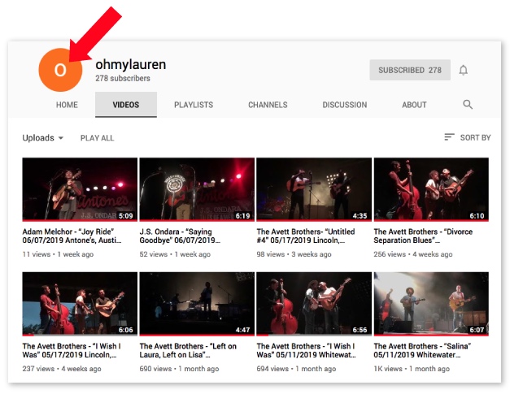Image resolution: width=510 pixels, height=394 pixels.
Task: Click the PLAY ALL button
Action: [x=97, y=138]
